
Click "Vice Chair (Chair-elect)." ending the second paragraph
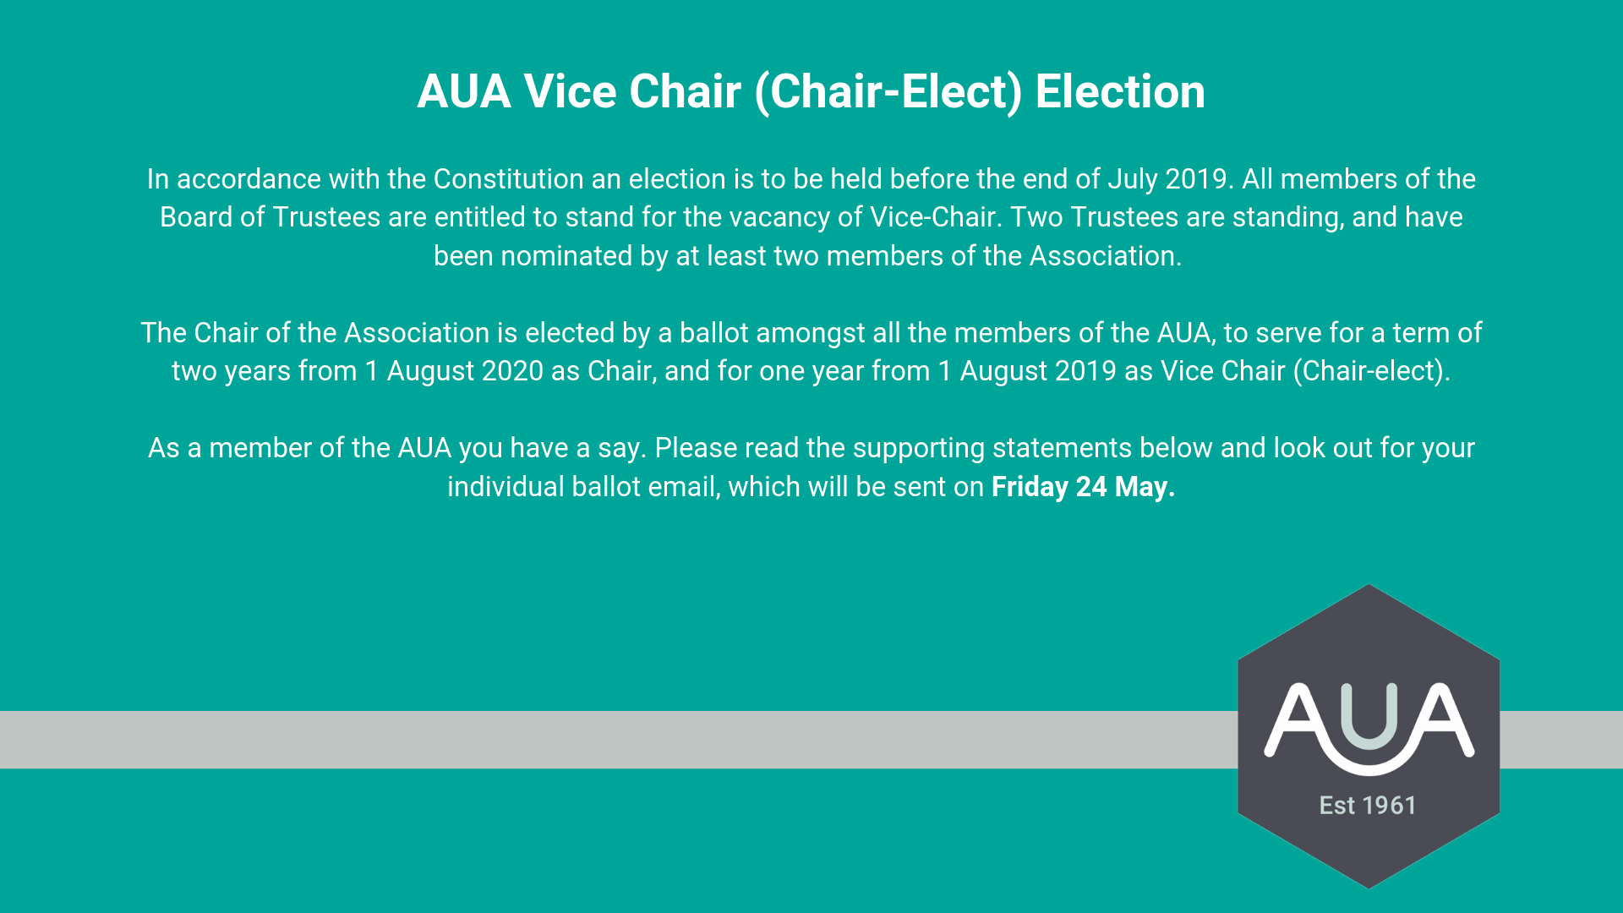coord(1305,371)
